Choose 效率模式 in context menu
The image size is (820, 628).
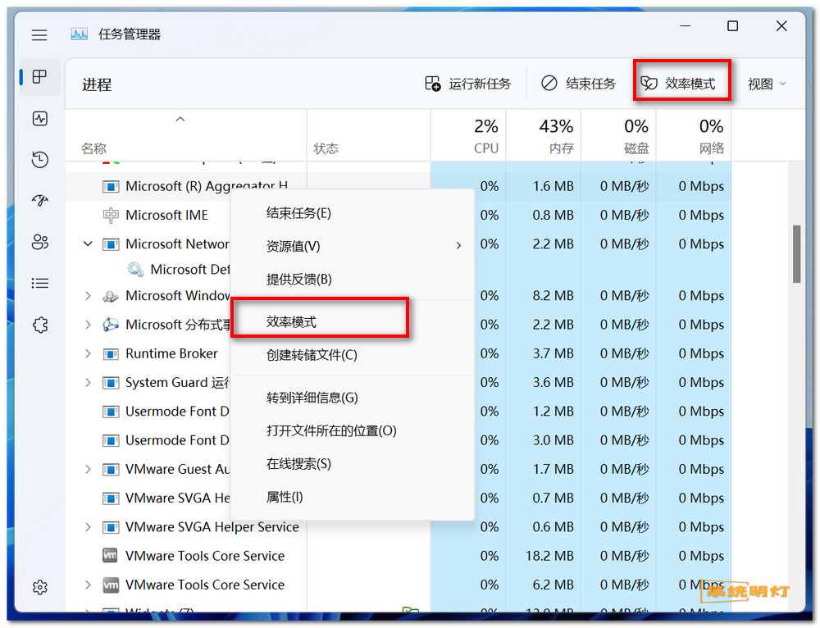[x=353, y=322]
